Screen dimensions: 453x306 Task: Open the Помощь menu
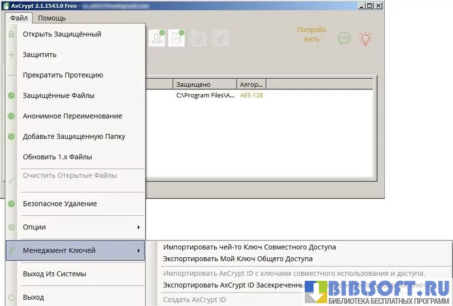tap(51, 18)
